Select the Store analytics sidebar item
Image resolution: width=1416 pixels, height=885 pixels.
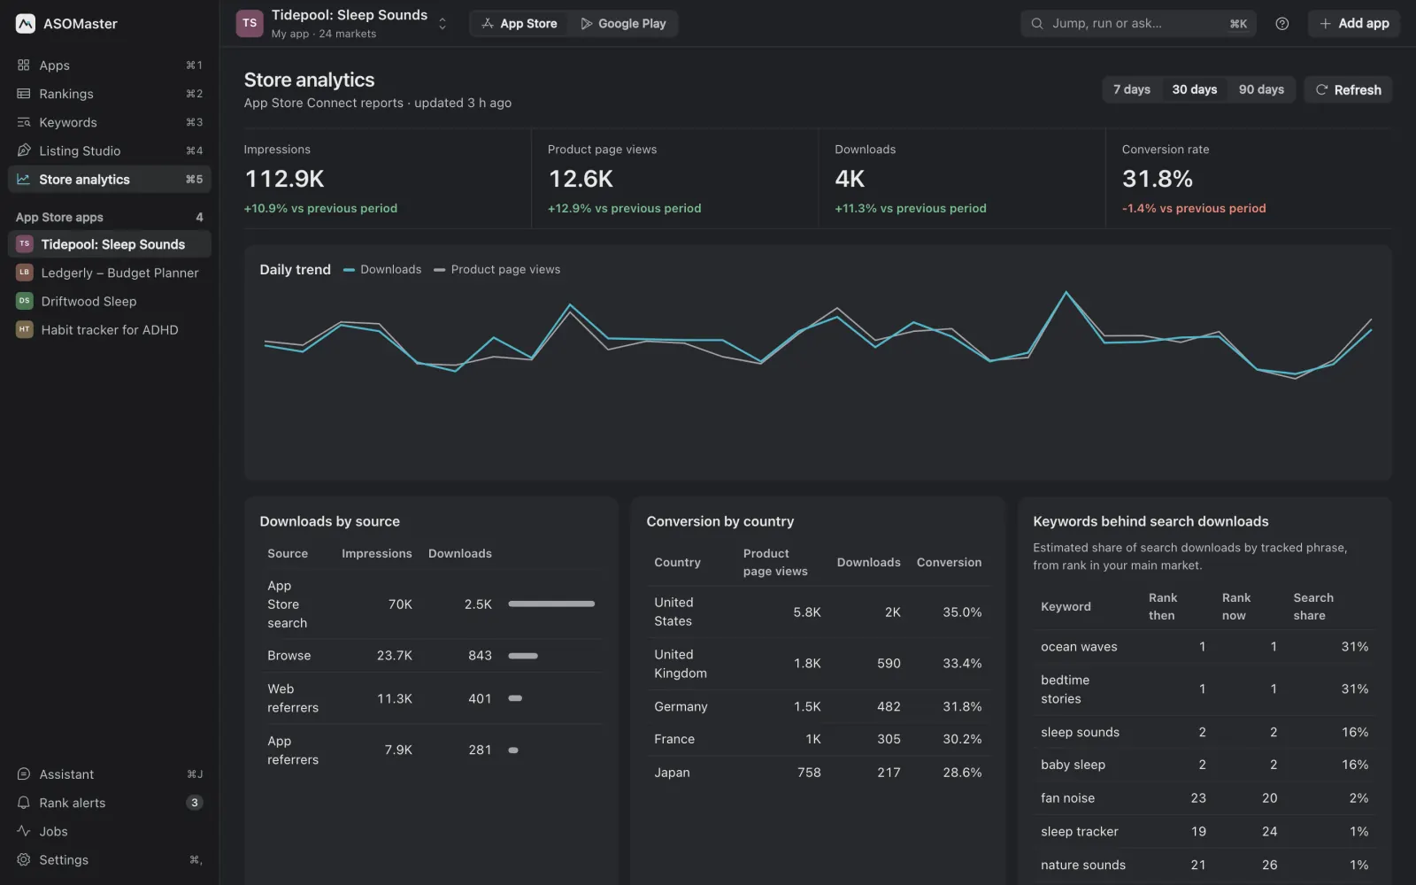pos(110,179)
